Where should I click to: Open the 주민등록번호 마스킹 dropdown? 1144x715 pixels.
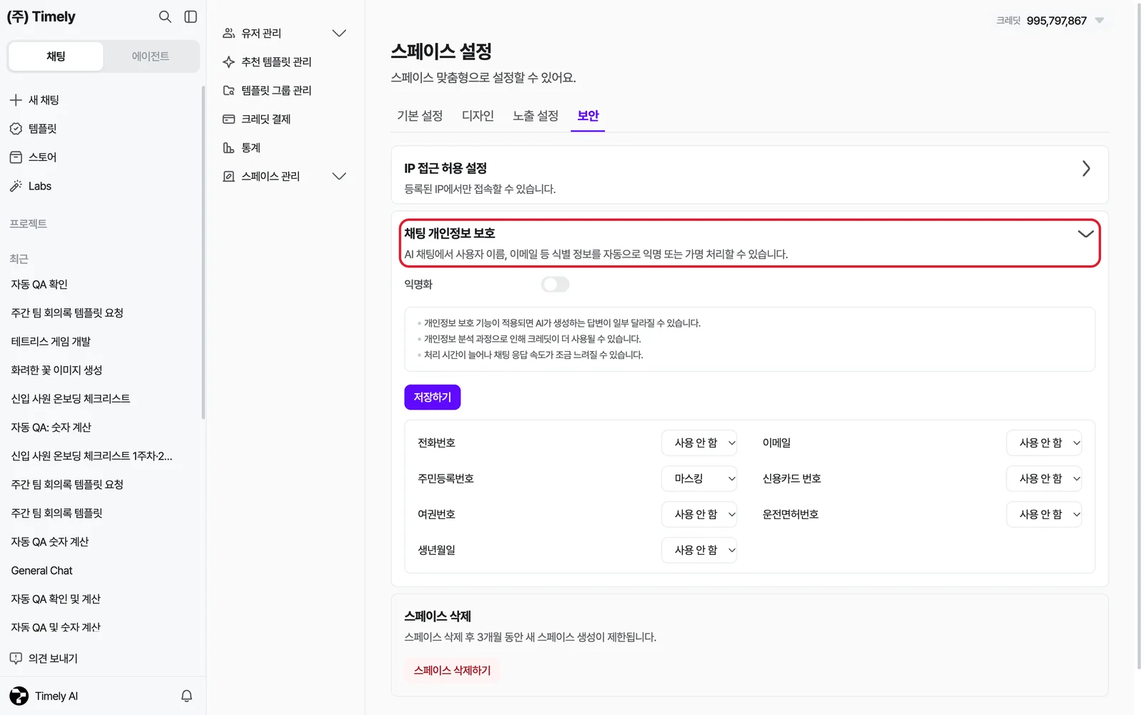(699, 478)
